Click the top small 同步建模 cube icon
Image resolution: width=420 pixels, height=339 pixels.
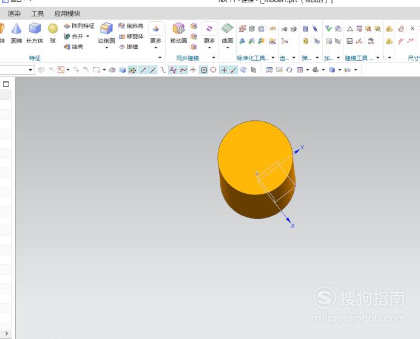click(x=194, y=26)
